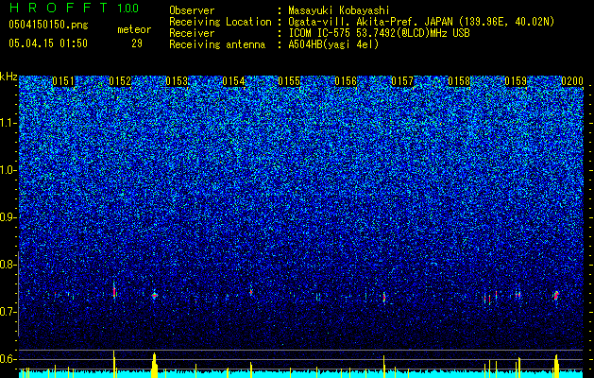Click the HROFFT 1.0.0 title text
Screen dimensions: 594x378
(x=74, y=8)
